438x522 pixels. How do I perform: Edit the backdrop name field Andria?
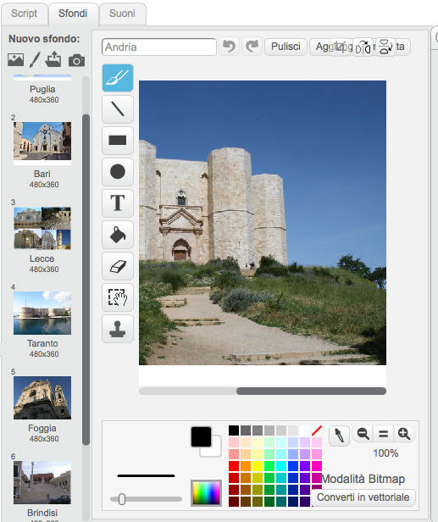click(x=159, y=47)
